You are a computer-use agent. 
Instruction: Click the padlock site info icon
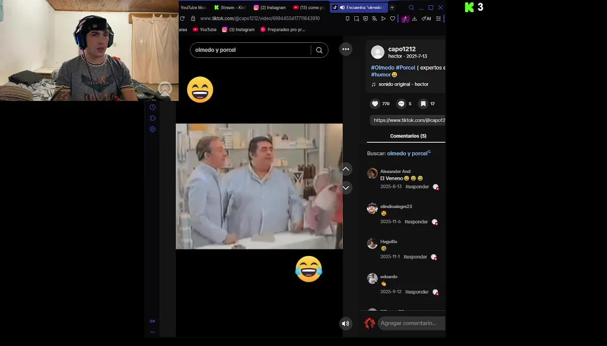(x=193, y=18)
